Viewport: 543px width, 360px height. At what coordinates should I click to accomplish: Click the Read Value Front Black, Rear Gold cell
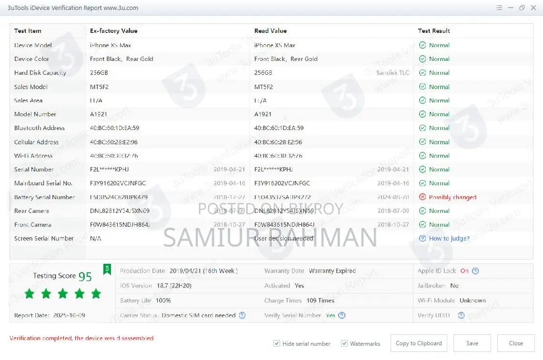coord(286,59)
